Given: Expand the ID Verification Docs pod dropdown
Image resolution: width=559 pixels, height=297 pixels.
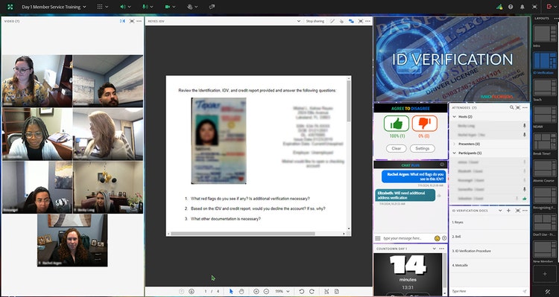Looking at the screenshot, I should click(x=500, y=211).
